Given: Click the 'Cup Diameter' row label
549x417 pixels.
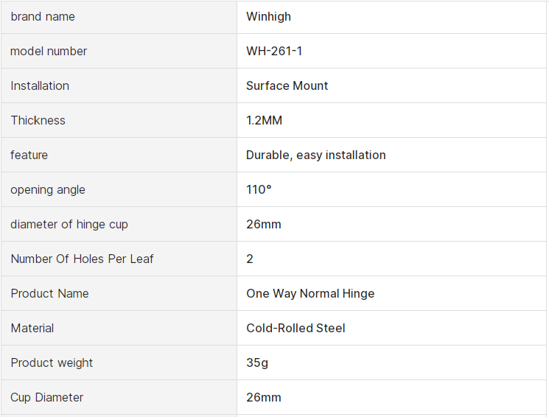Looking at the screenshot, I should tap(47, 397).
